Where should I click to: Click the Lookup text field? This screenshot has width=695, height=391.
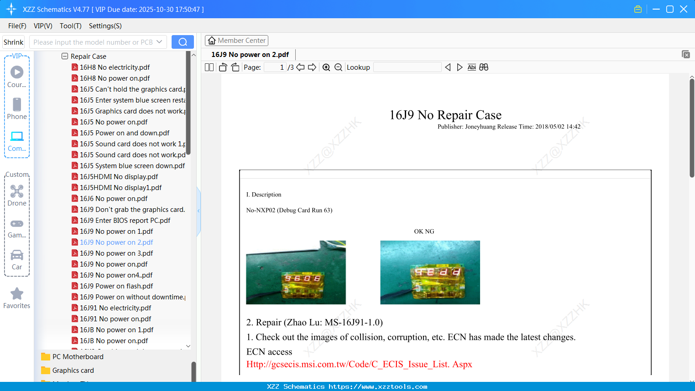coord(408,67)
